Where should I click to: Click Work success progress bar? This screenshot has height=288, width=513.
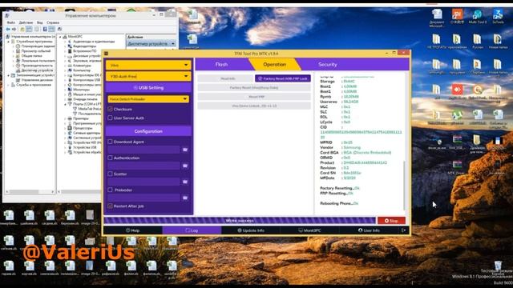240,221
